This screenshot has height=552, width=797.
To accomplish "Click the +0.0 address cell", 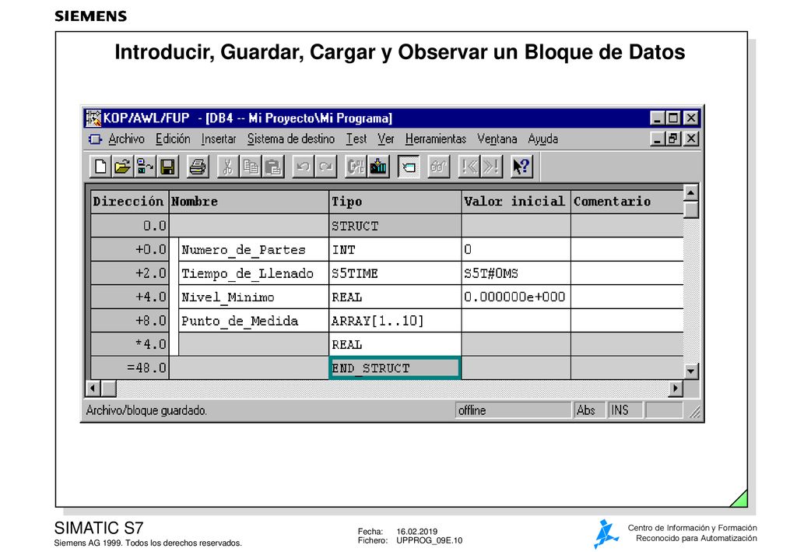I will pyautogui.click(x=130, y=250).
